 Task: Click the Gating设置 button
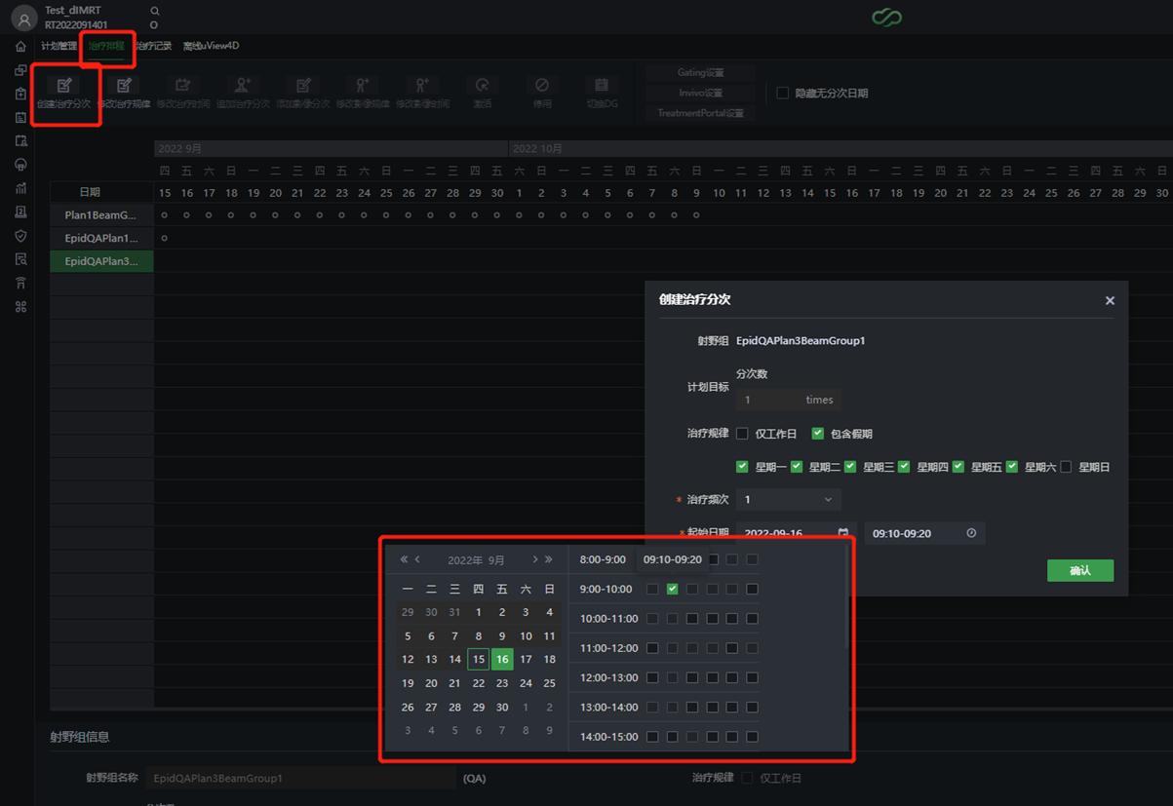click(700, 72)
